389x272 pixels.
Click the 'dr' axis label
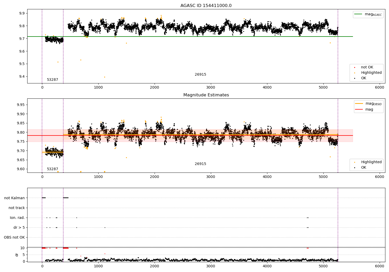17,255
